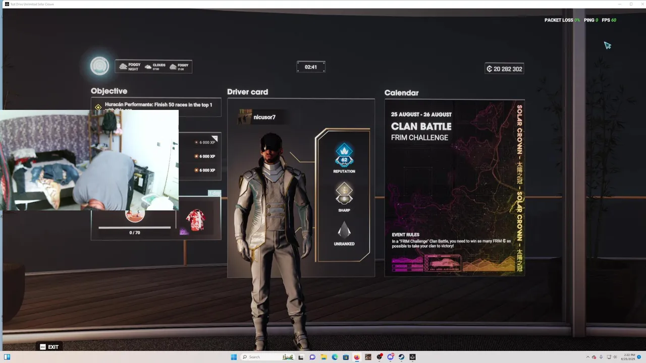Switch to the Solar Crown taskbar icon
The image size is (646, 363).
coord(413,357)
